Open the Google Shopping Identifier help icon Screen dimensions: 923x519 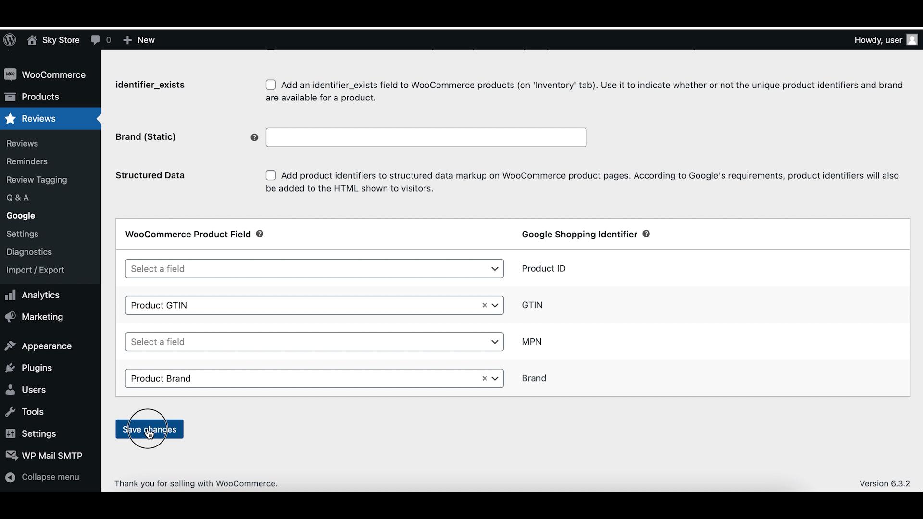(x=646, y=234)
